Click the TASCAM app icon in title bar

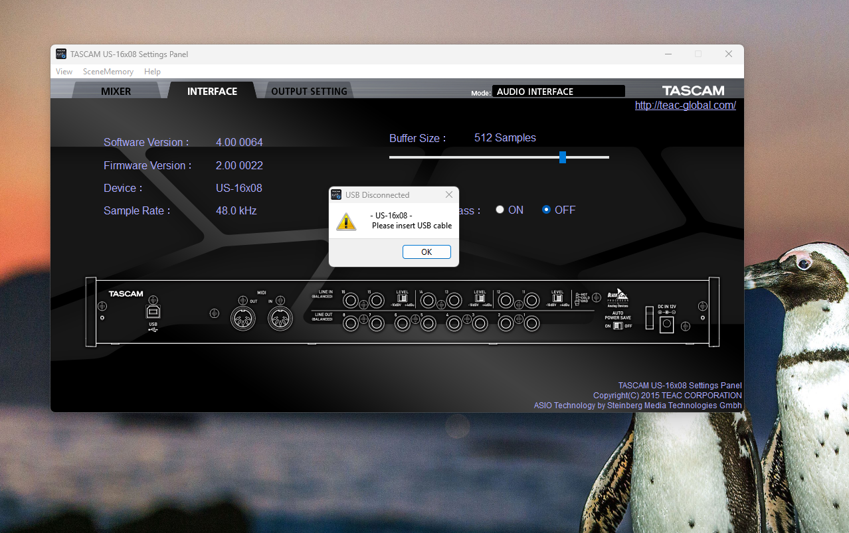[61, 54]
